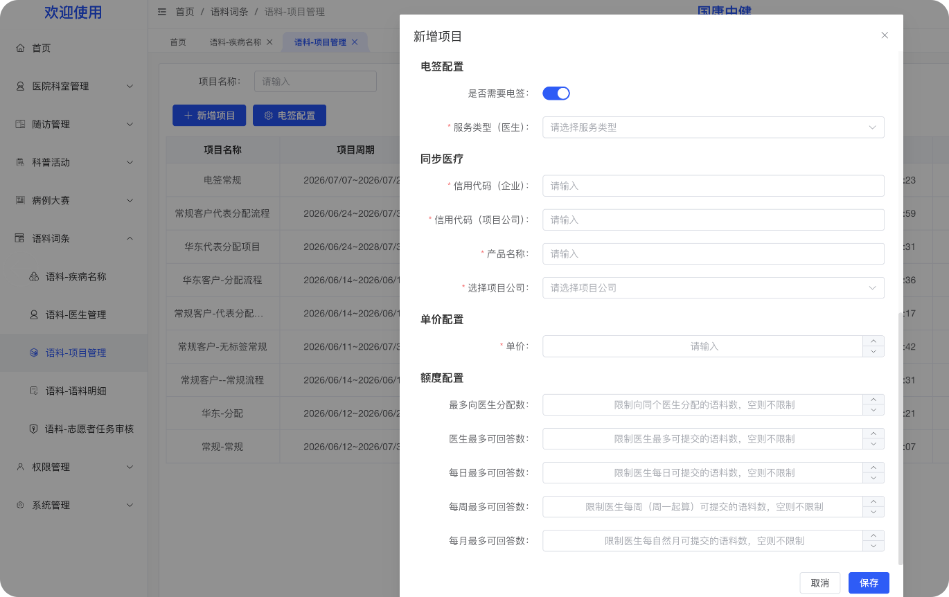
Task: Decrease 医生最多可回答数 with down arrow
Action: pyautogui.click(x=873, y=445)
